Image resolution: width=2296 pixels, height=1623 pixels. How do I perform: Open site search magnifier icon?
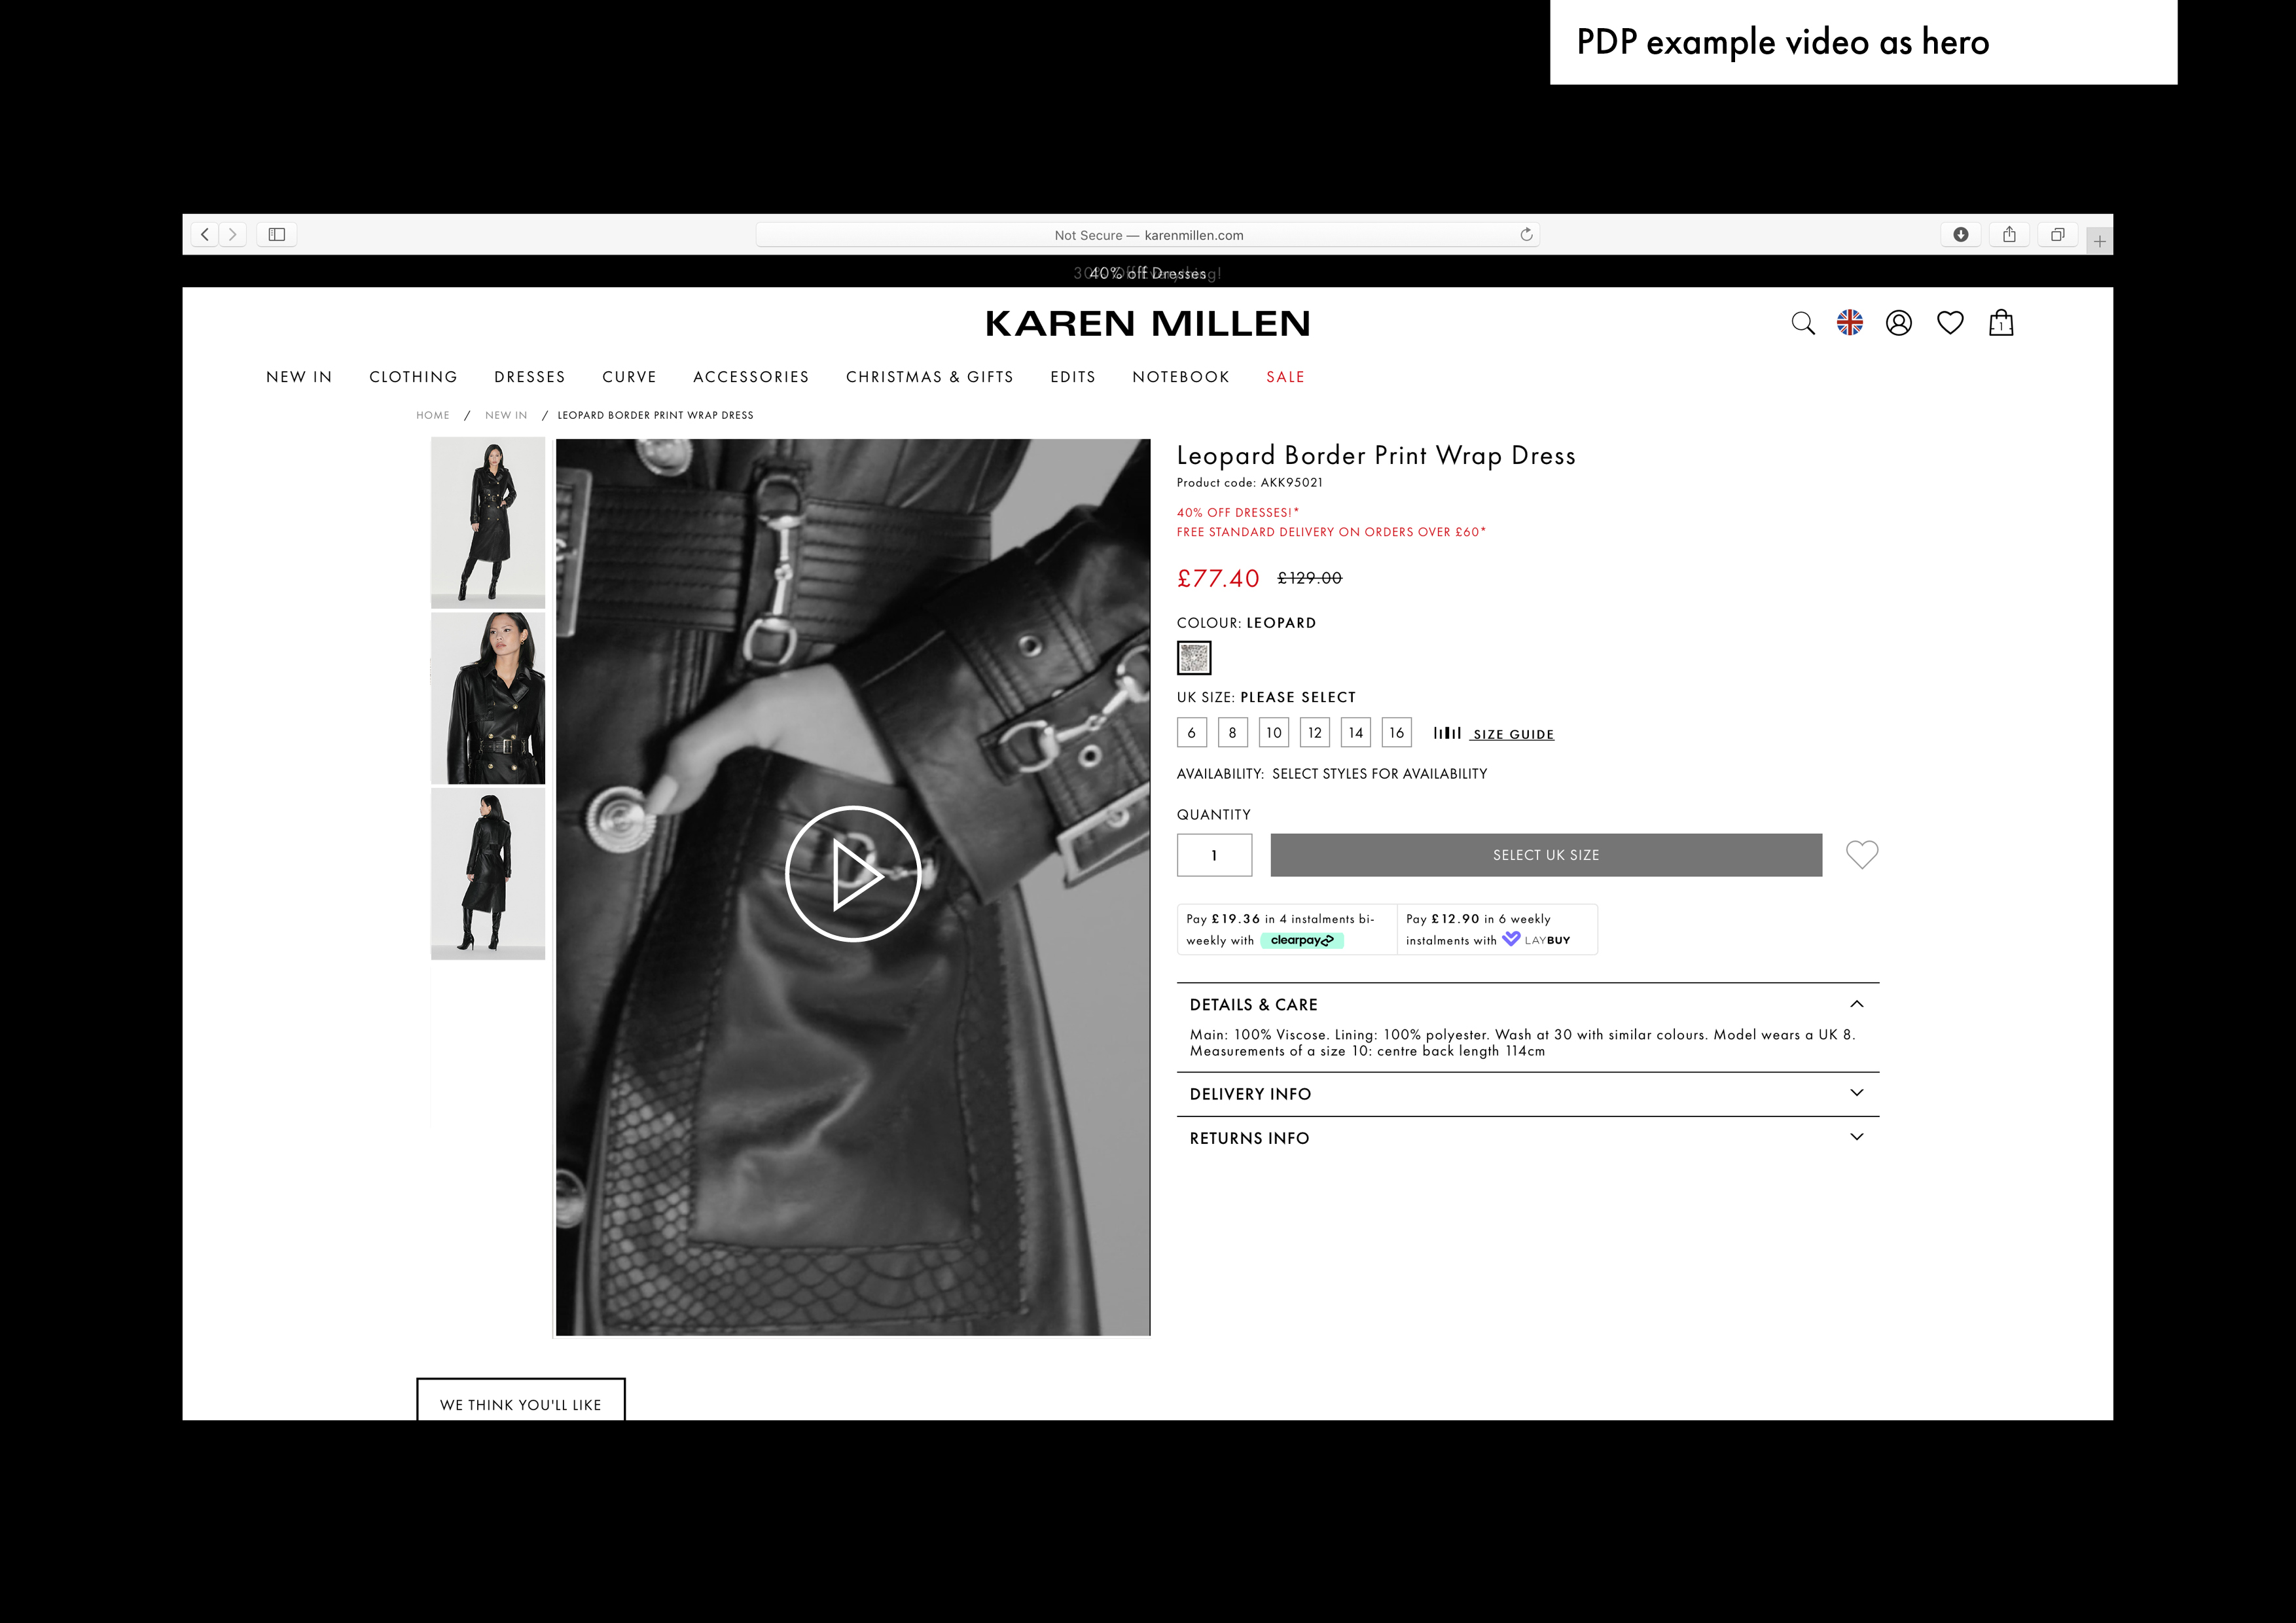(x=1802, y=323)
